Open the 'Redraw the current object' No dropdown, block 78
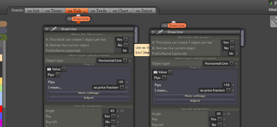The width and height of the screenshot is (277, 127). click(x=122, y=45)
